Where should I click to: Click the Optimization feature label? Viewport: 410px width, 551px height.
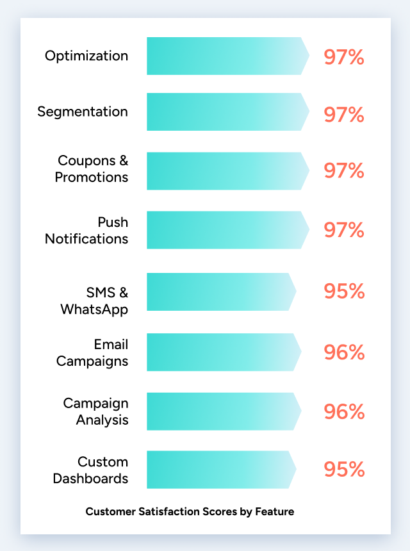pos(86,56)
